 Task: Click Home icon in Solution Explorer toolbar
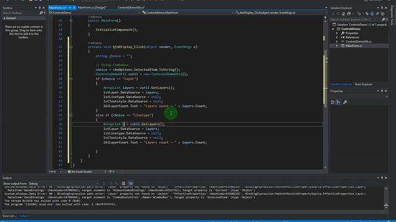click(x=343, y=14)
